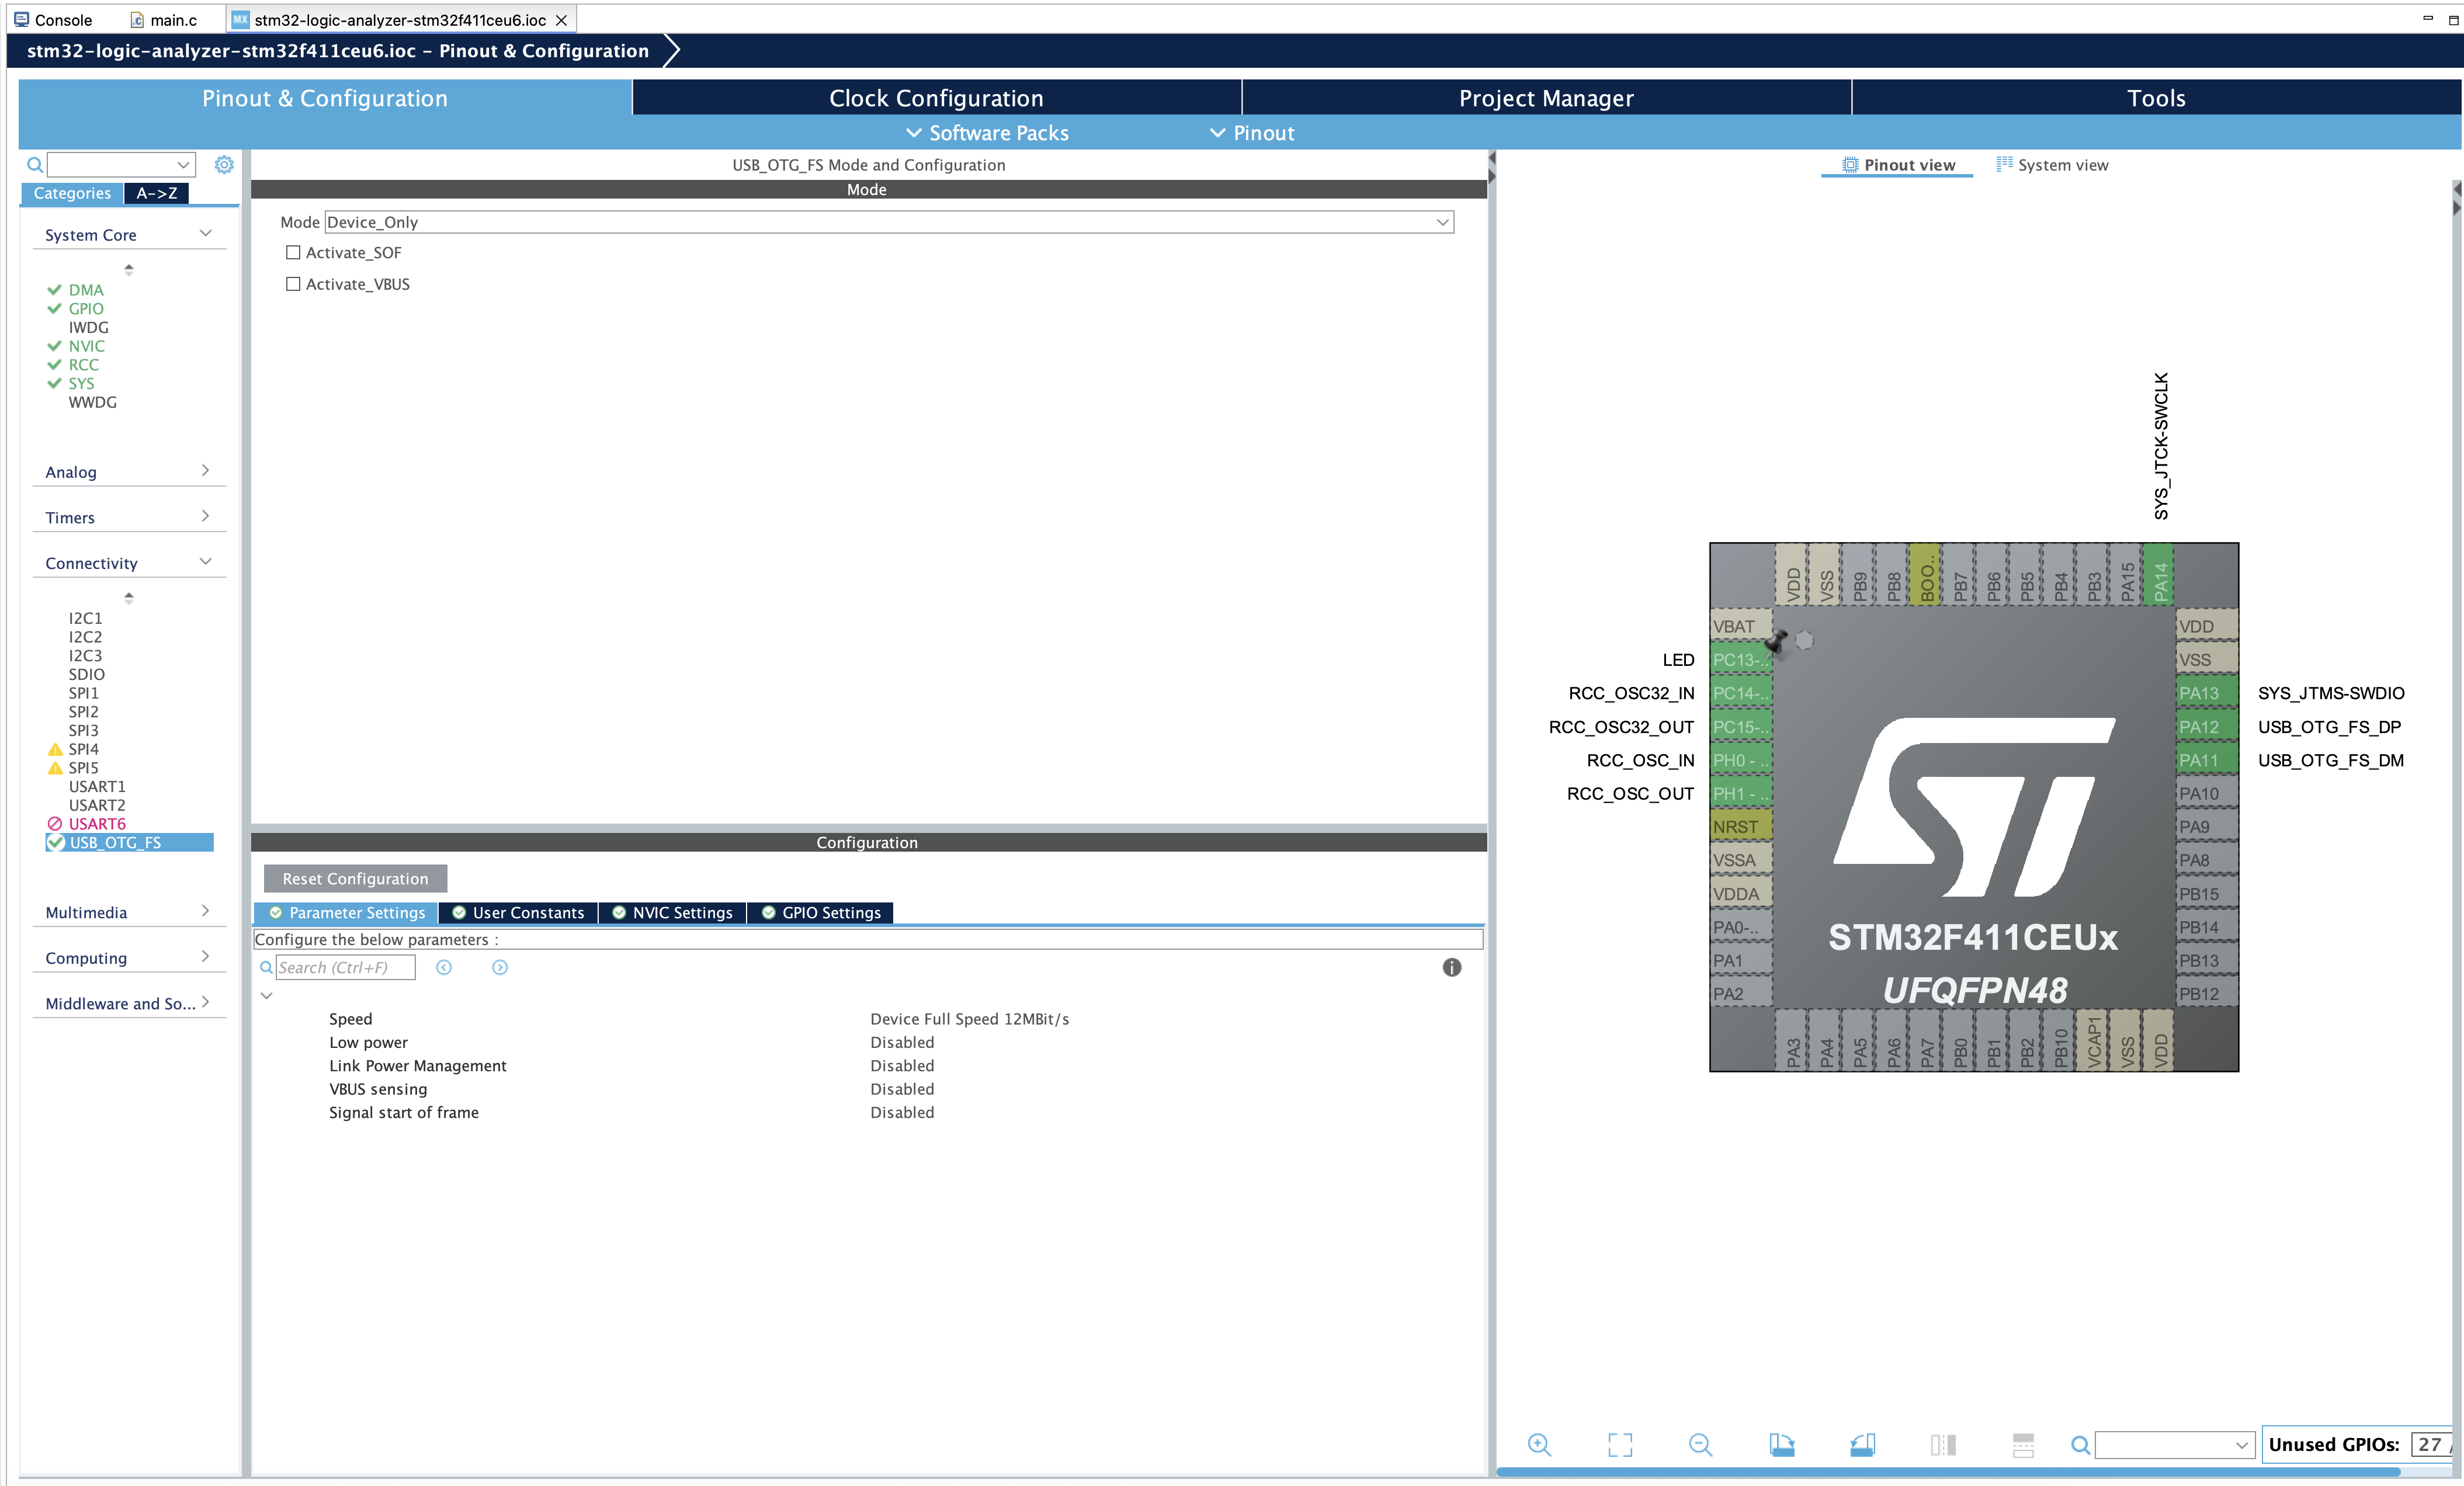Rotate the chip counter-clockwise

[x=1862, y=1444]
